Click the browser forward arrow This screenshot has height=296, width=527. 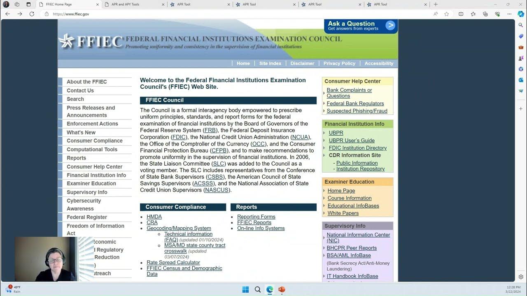click(x=19, y=14)
